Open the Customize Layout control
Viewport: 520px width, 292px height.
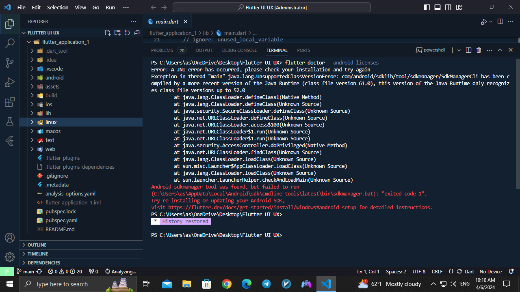(x=459, y=7)
